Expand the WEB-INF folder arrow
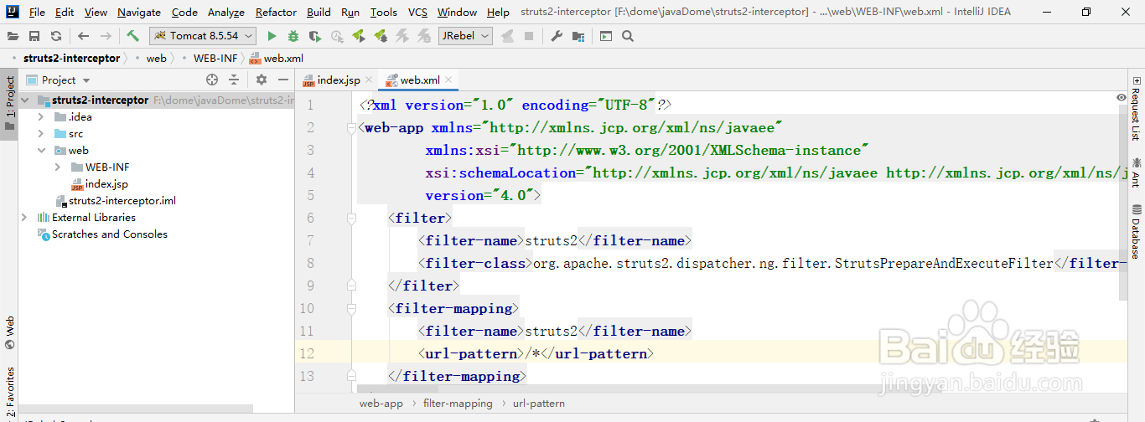 click(x=57, y=167)
